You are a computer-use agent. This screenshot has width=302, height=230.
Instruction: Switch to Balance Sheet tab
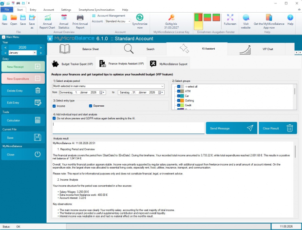[x=79, y=49]
